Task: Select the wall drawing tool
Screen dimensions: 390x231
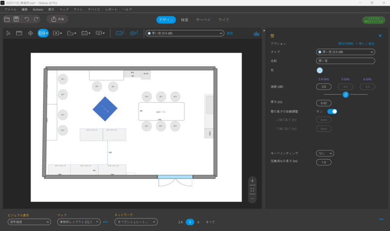Action: click(43, 33)
